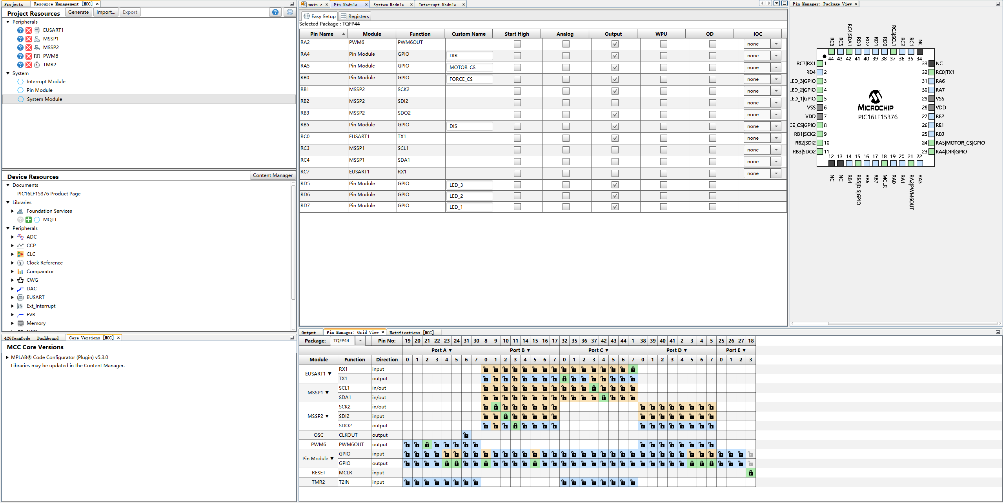Click the globe icon in Project Resources header
This screenshot has height=503, width=1003.
coord(289,12)
